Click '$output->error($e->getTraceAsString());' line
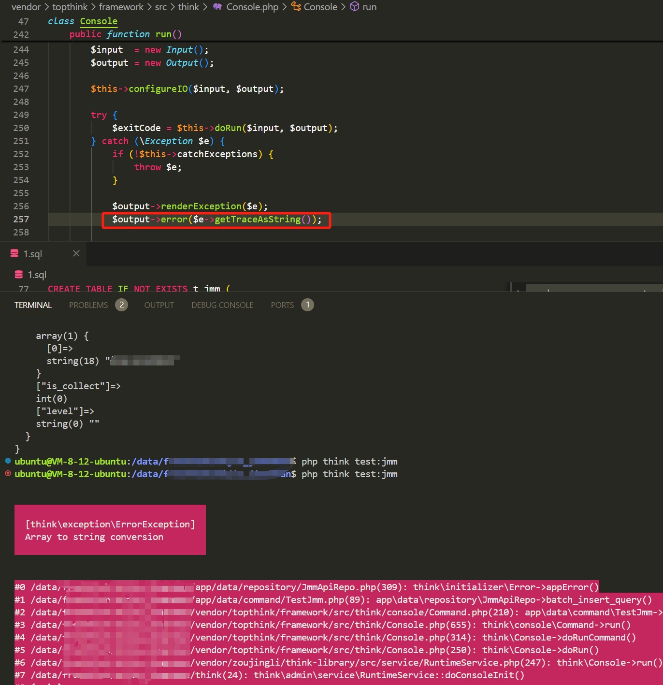Screen dimensions: 663x685 click(x=216, y=219)
